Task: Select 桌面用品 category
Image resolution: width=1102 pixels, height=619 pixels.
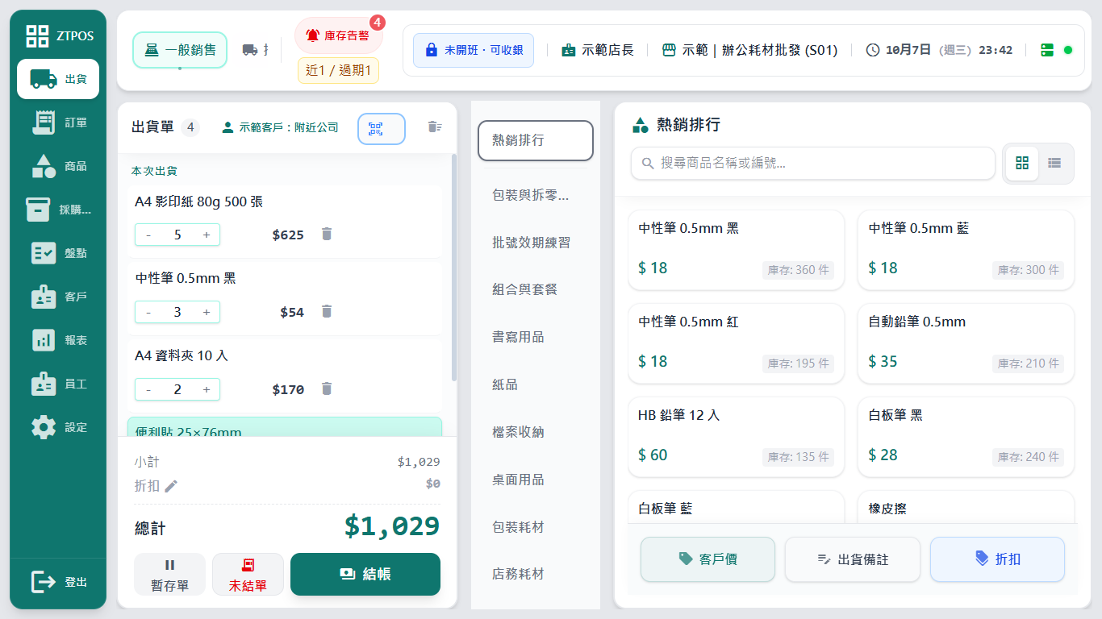Action: pyautogui.click(x=536, y=480)
